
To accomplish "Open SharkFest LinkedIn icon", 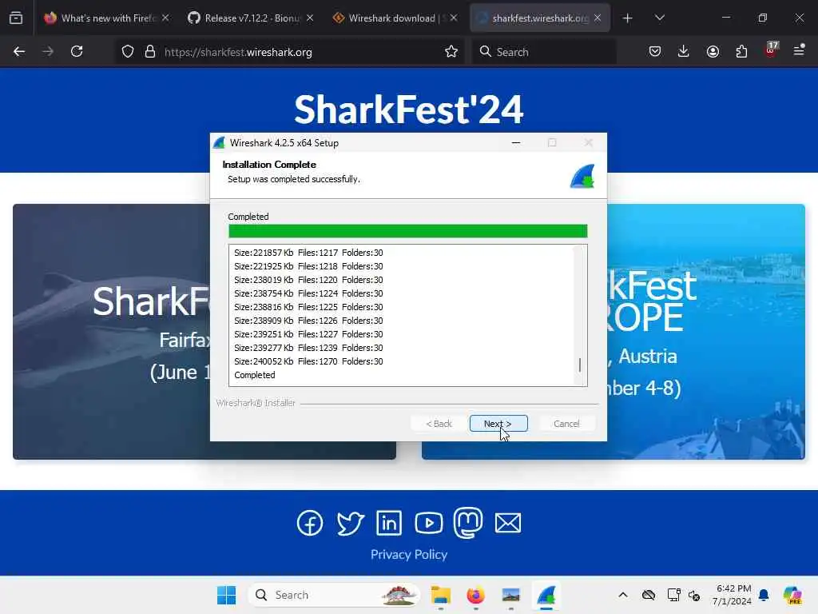I will (x=389, y=523).
